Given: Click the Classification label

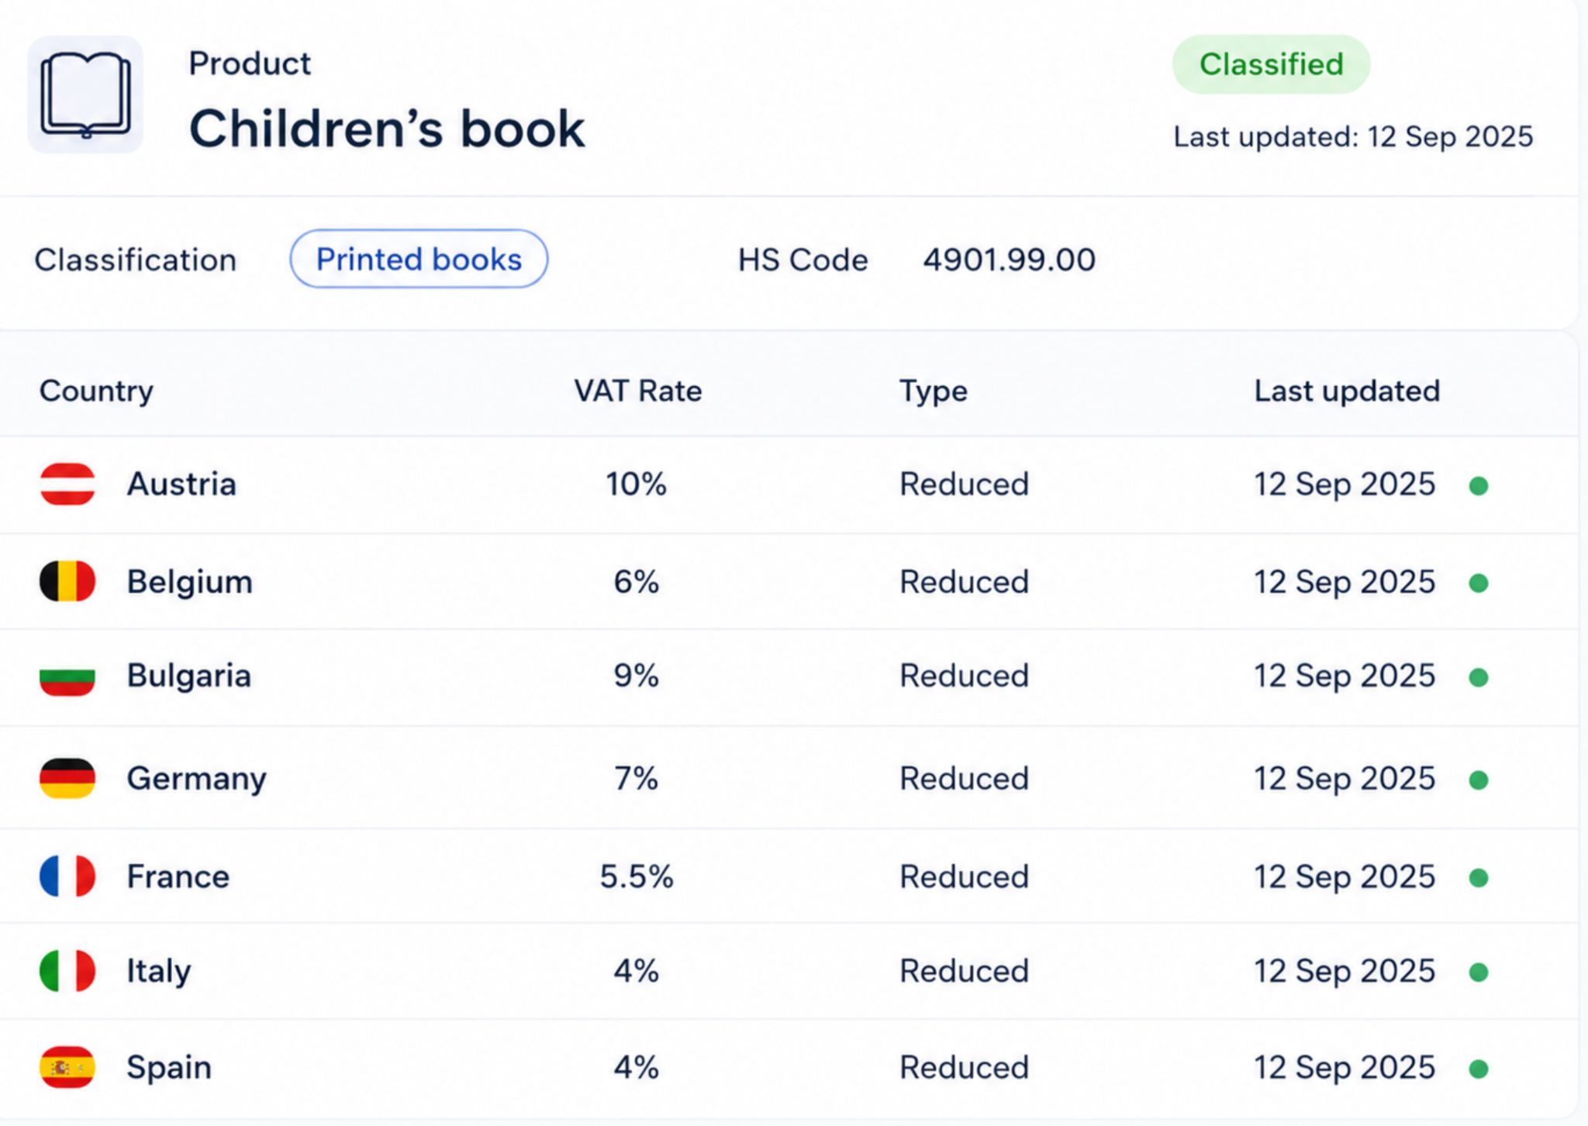Looking at the screenshot, I should 135,260.
